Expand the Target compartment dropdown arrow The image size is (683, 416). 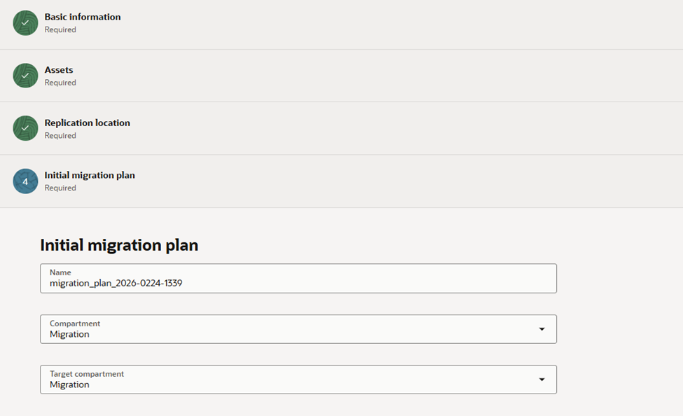tap(541, 380)
